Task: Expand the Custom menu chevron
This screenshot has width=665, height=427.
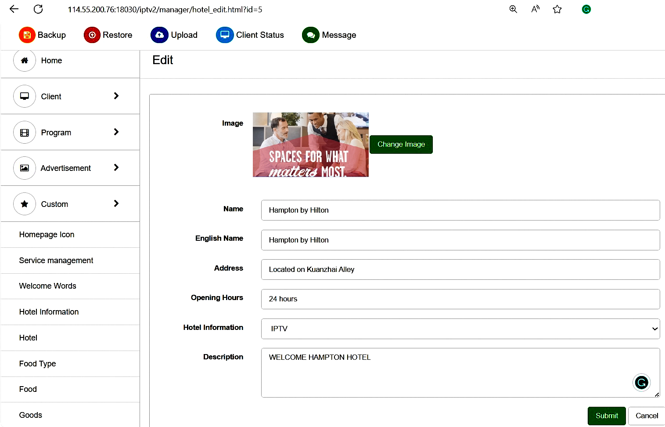Action: click(x=116, y=203)
